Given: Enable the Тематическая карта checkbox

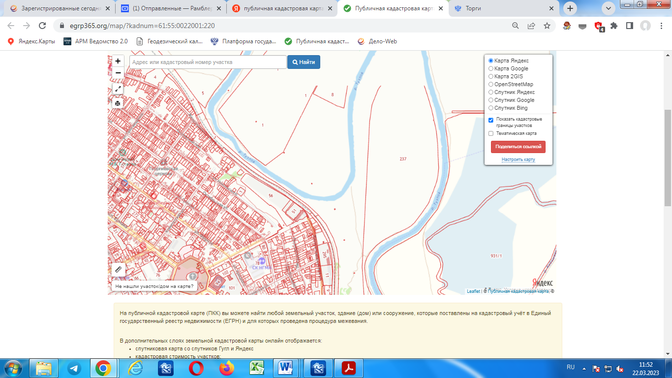Looking at the screenshot, I should click(x=491, y=133).
